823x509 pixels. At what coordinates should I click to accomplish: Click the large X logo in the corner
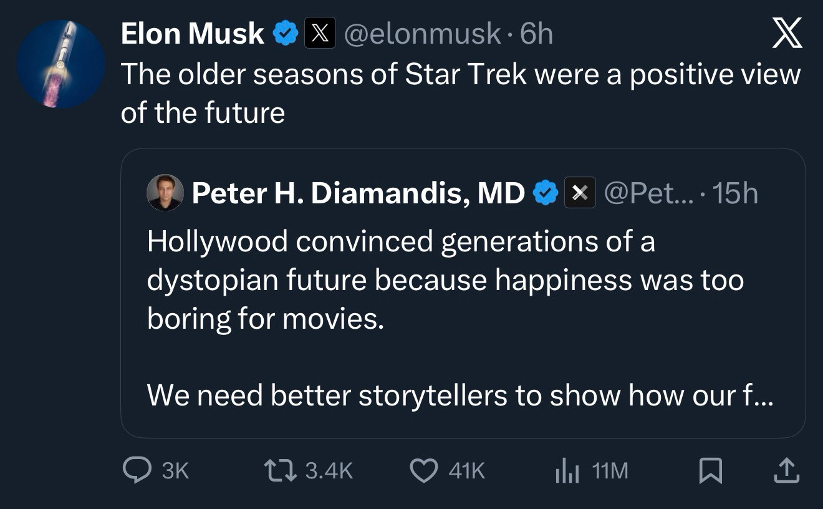pyautogui.click(x=787, y=34)
